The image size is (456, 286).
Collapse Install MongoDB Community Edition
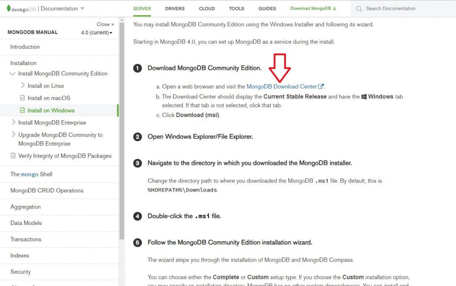coord(13,74)
